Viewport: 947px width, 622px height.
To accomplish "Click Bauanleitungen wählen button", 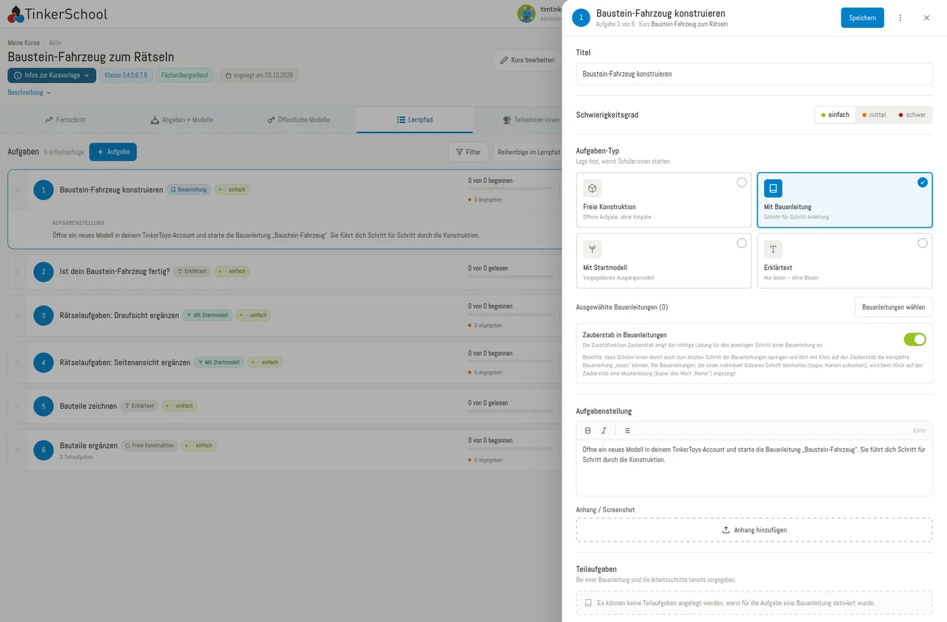I will tap(894, 307).
